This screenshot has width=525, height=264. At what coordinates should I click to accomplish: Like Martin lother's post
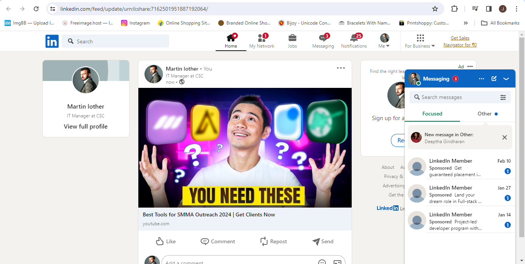[x=166, y=241]
